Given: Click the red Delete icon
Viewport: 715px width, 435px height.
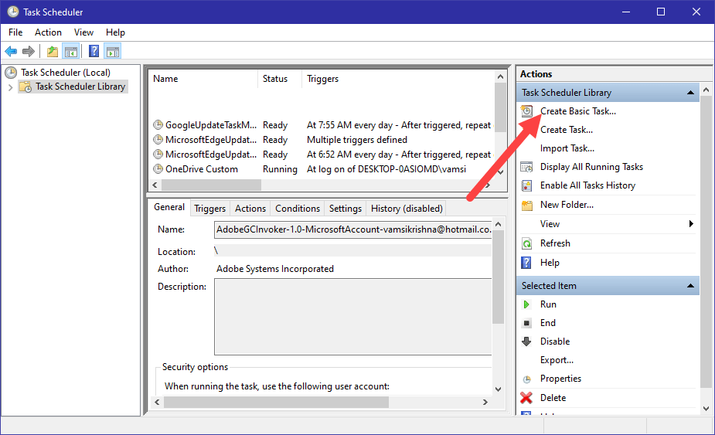Looking at the screenshot, I should point(526,398).
